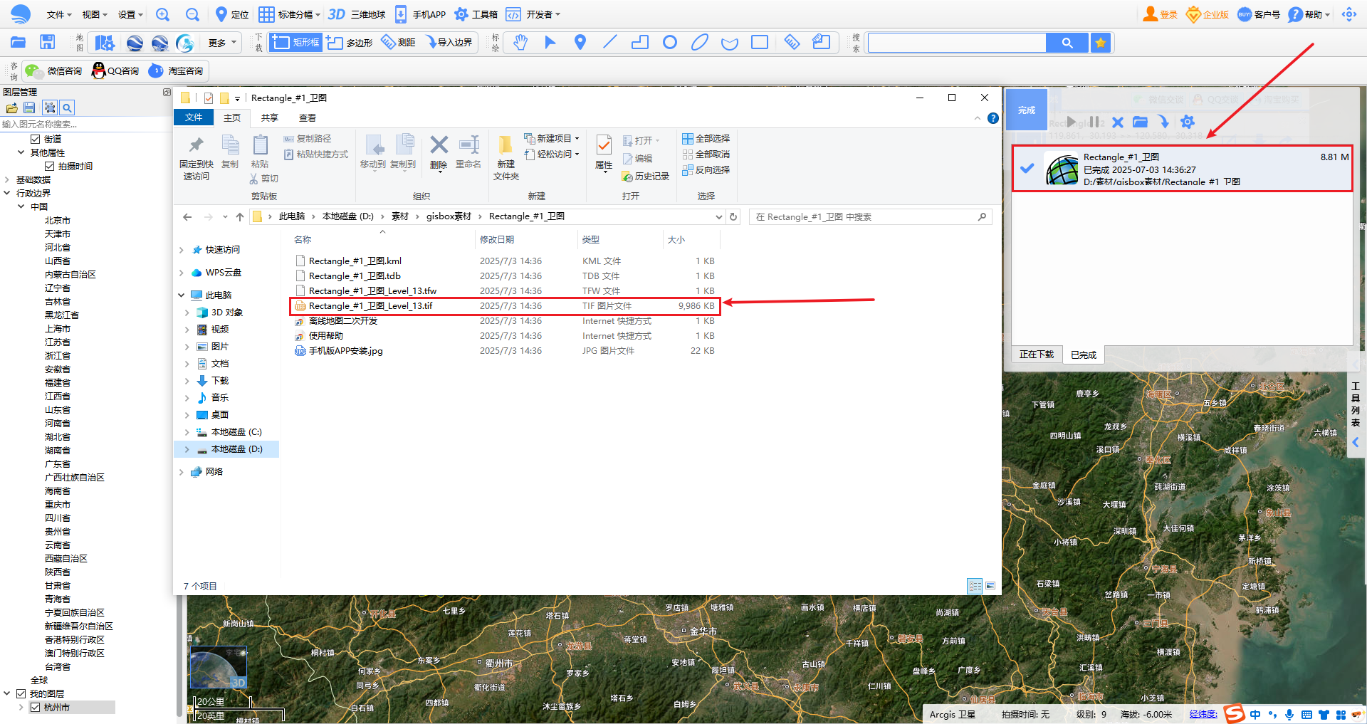This screenshot has width=1367, height=724.
Task: Click the placemark pin drawing tool
Action: click(x=580, y=43)
